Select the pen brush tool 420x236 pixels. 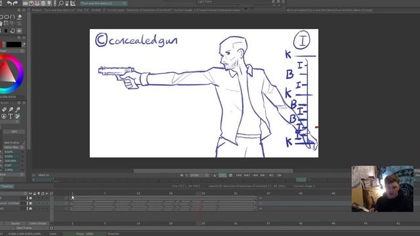[x=10, y=109]
